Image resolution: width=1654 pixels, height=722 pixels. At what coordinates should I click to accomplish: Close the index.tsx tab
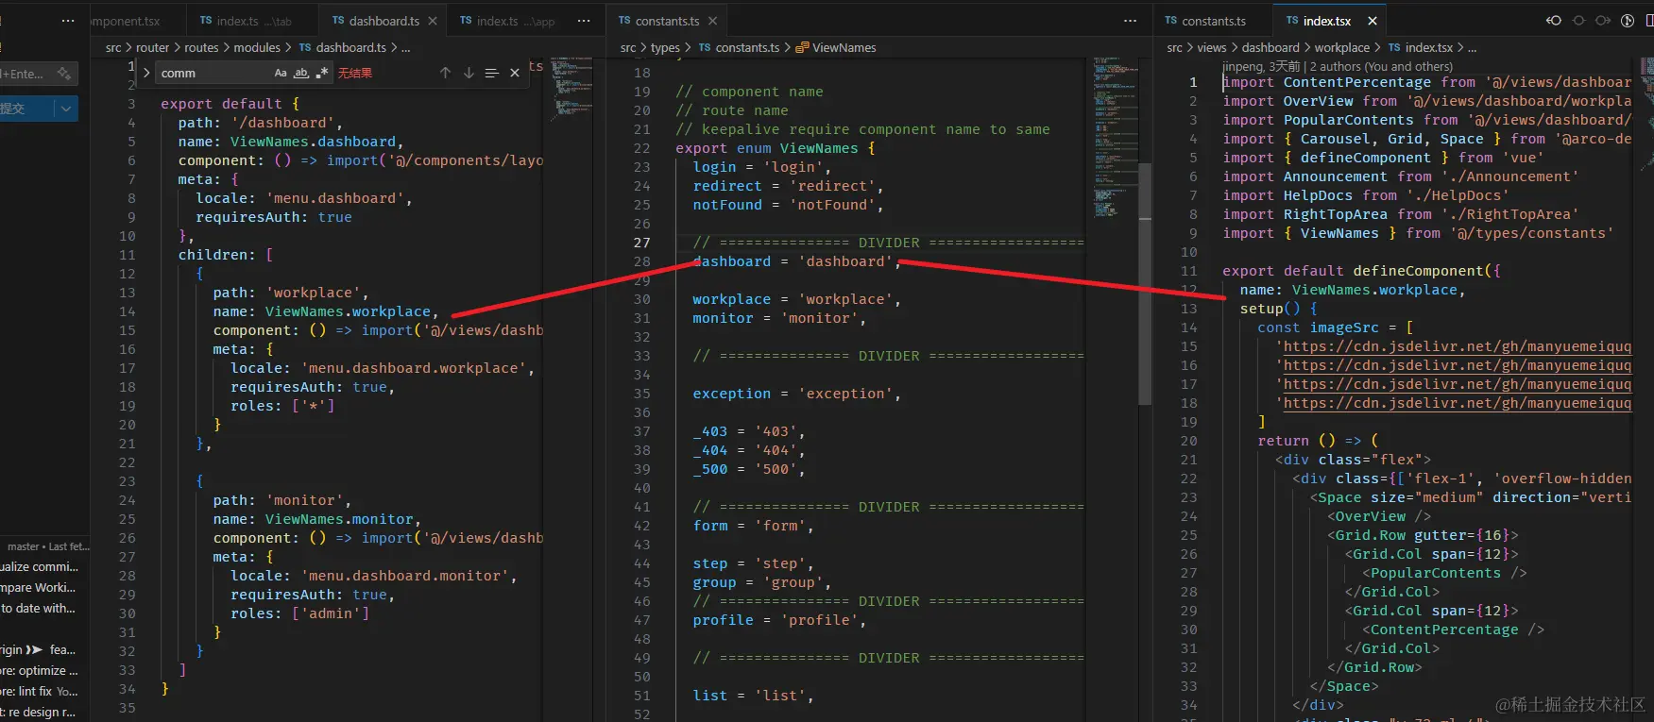(1373, 21)
